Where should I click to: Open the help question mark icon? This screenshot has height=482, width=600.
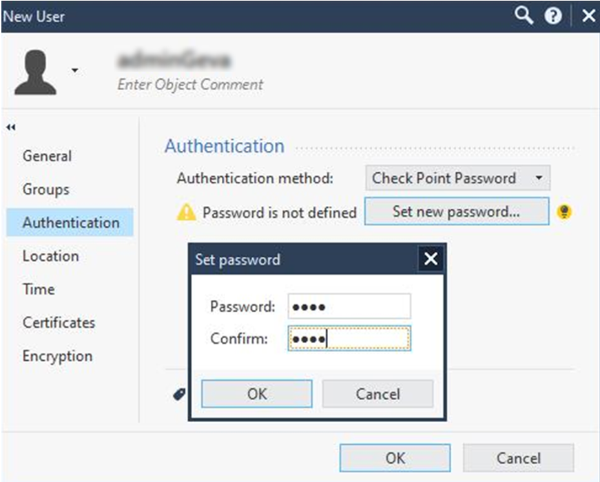click(553, 16)
